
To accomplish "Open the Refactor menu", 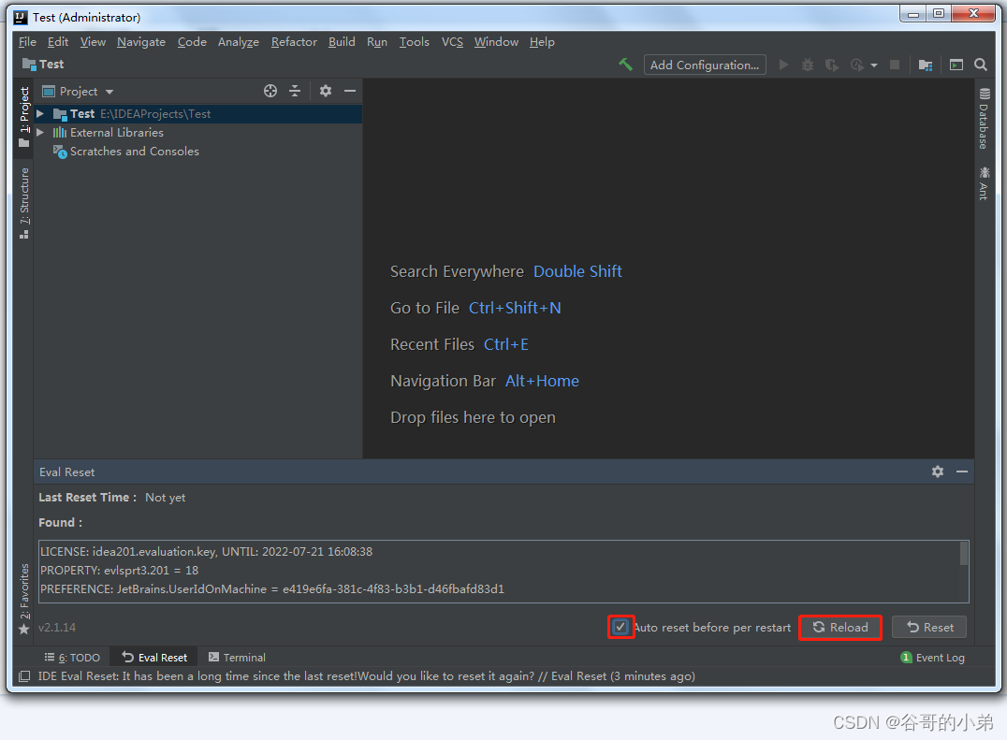I will (294, 42).
